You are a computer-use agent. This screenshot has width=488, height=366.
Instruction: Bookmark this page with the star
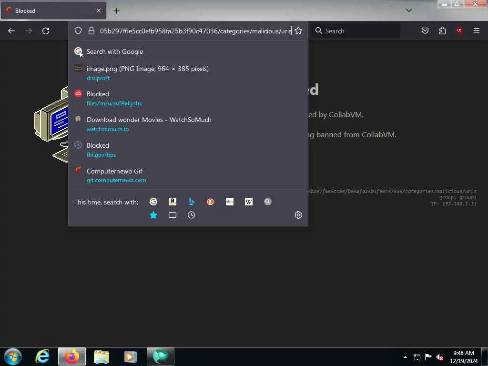(298, 30)
